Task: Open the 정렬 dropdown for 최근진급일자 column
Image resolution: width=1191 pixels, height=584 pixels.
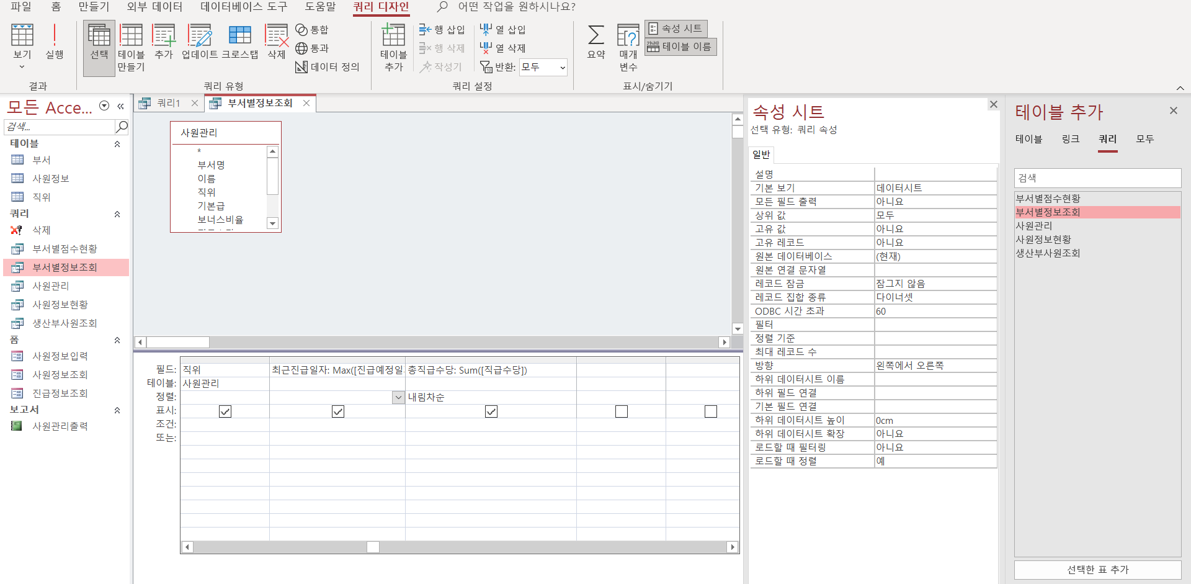Action: point(398,397)
